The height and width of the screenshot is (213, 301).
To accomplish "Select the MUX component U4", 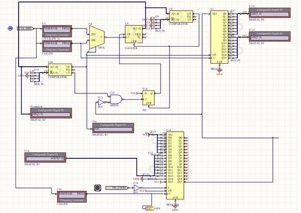I will tap(95, 38).
